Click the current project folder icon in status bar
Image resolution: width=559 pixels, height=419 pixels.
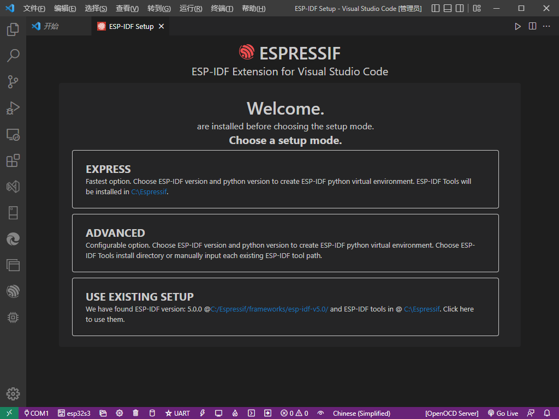click(x=103, y=414)
